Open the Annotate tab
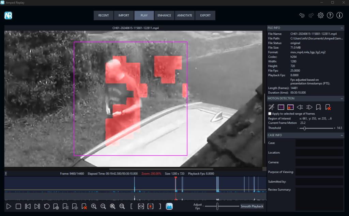349x216 pixels. point(185,15)
